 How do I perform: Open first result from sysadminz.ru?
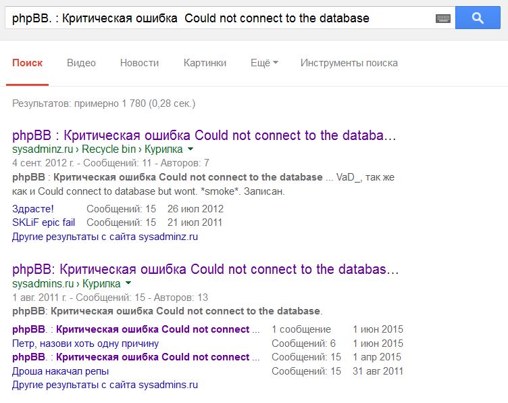(204, 135)
